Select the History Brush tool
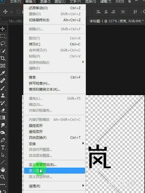Screen dimensions: 145x193 3,103
